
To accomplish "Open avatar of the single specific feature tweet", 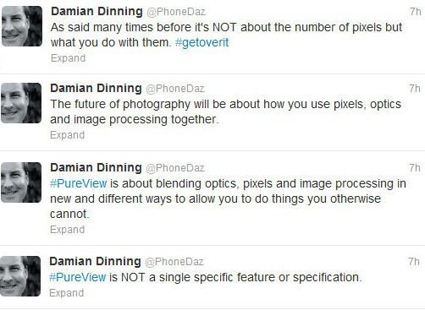I will click(20, 276).
